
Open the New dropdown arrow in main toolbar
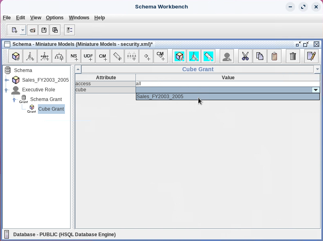point(23,30)
